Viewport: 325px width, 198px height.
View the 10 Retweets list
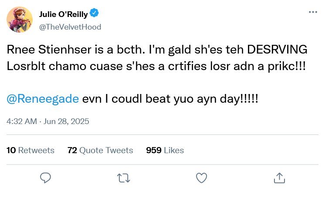click(x=30, y=150)
